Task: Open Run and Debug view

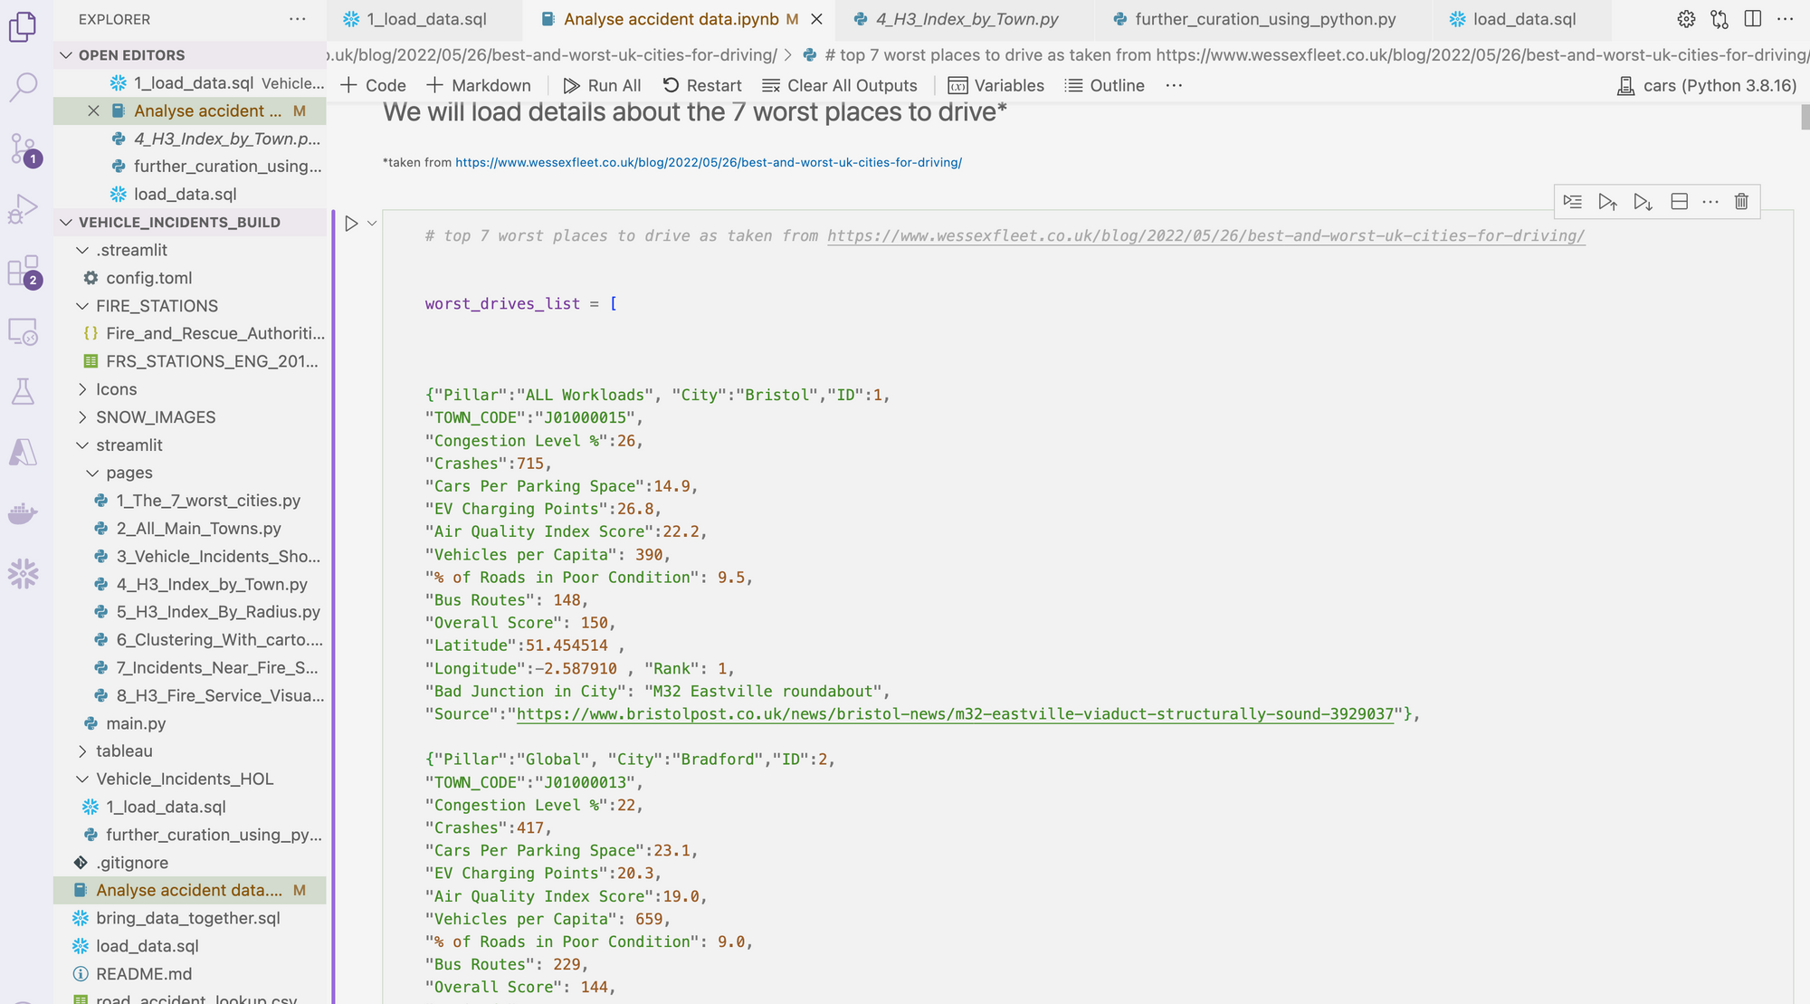Action: point(23,209)
